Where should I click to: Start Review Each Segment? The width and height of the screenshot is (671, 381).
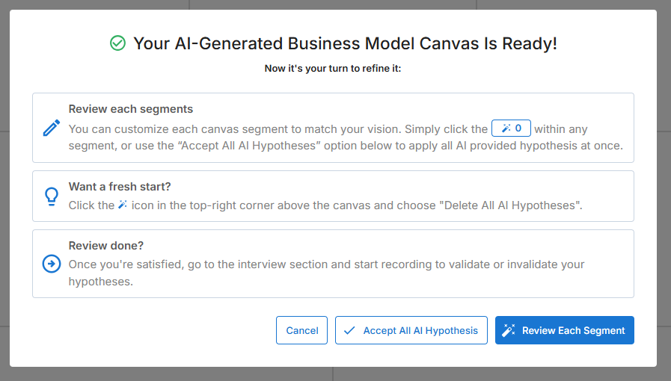565,330
